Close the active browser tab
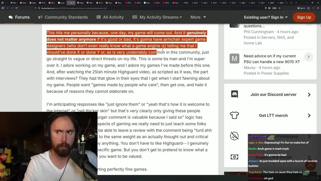Screen dimensions: 321x181 (x=73, y=3)
